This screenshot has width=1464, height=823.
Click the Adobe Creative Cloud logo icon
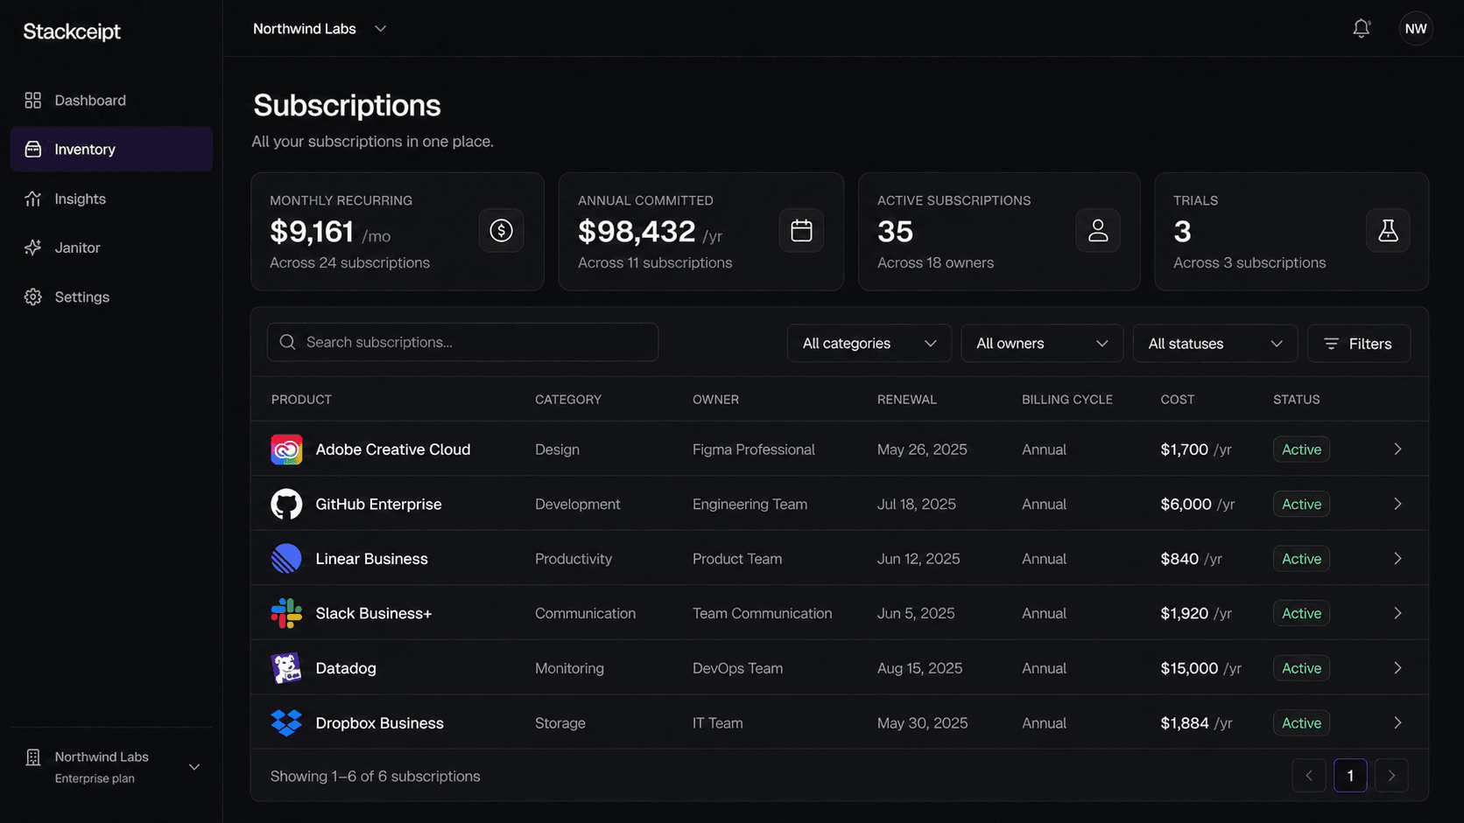(286, 450)
